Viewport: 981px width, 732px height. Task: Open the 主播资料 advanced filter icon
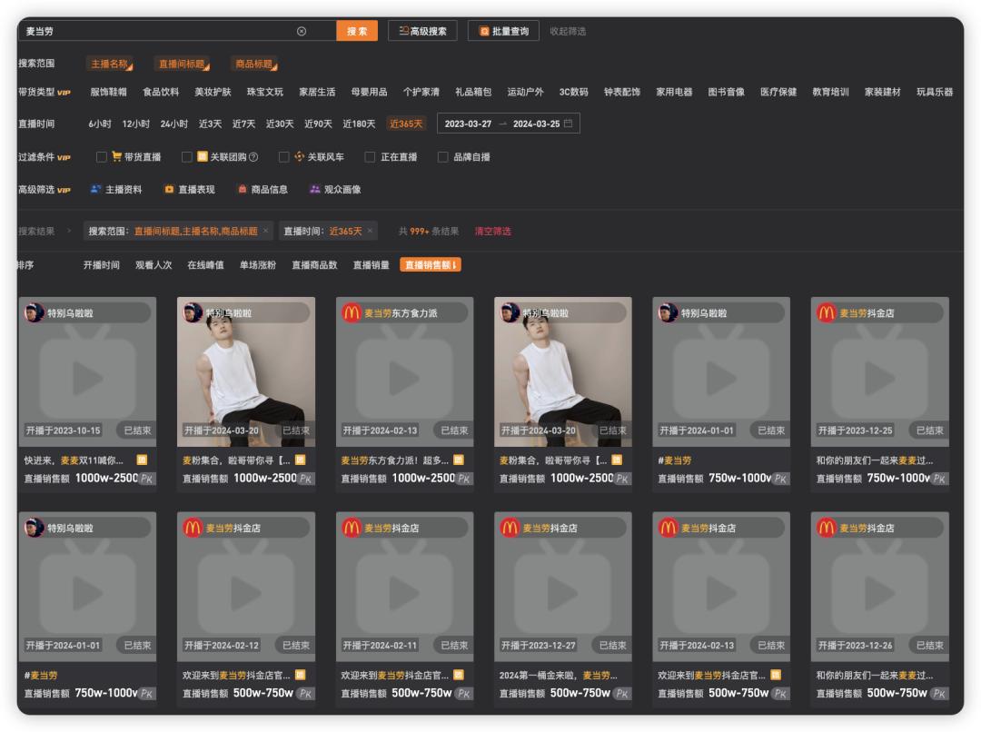point(94,190)
